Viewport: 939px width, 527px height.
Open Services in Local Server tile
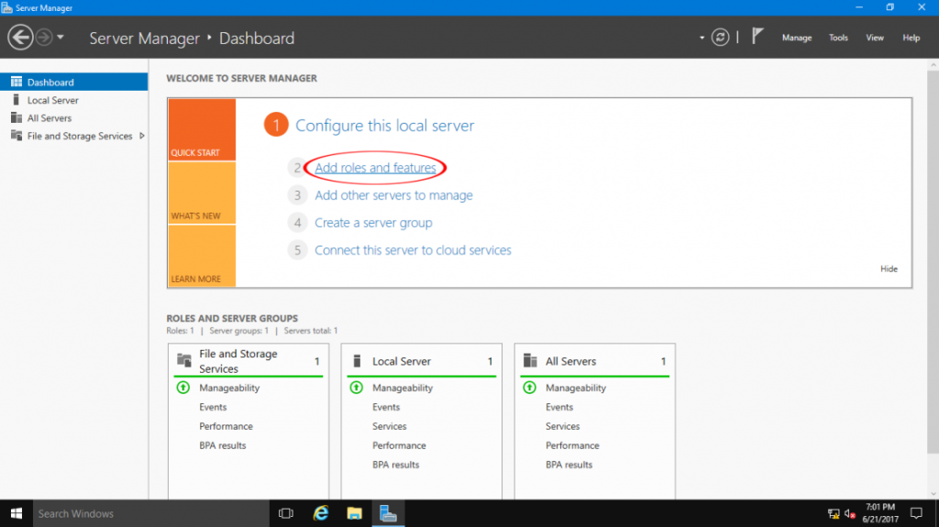389,426
